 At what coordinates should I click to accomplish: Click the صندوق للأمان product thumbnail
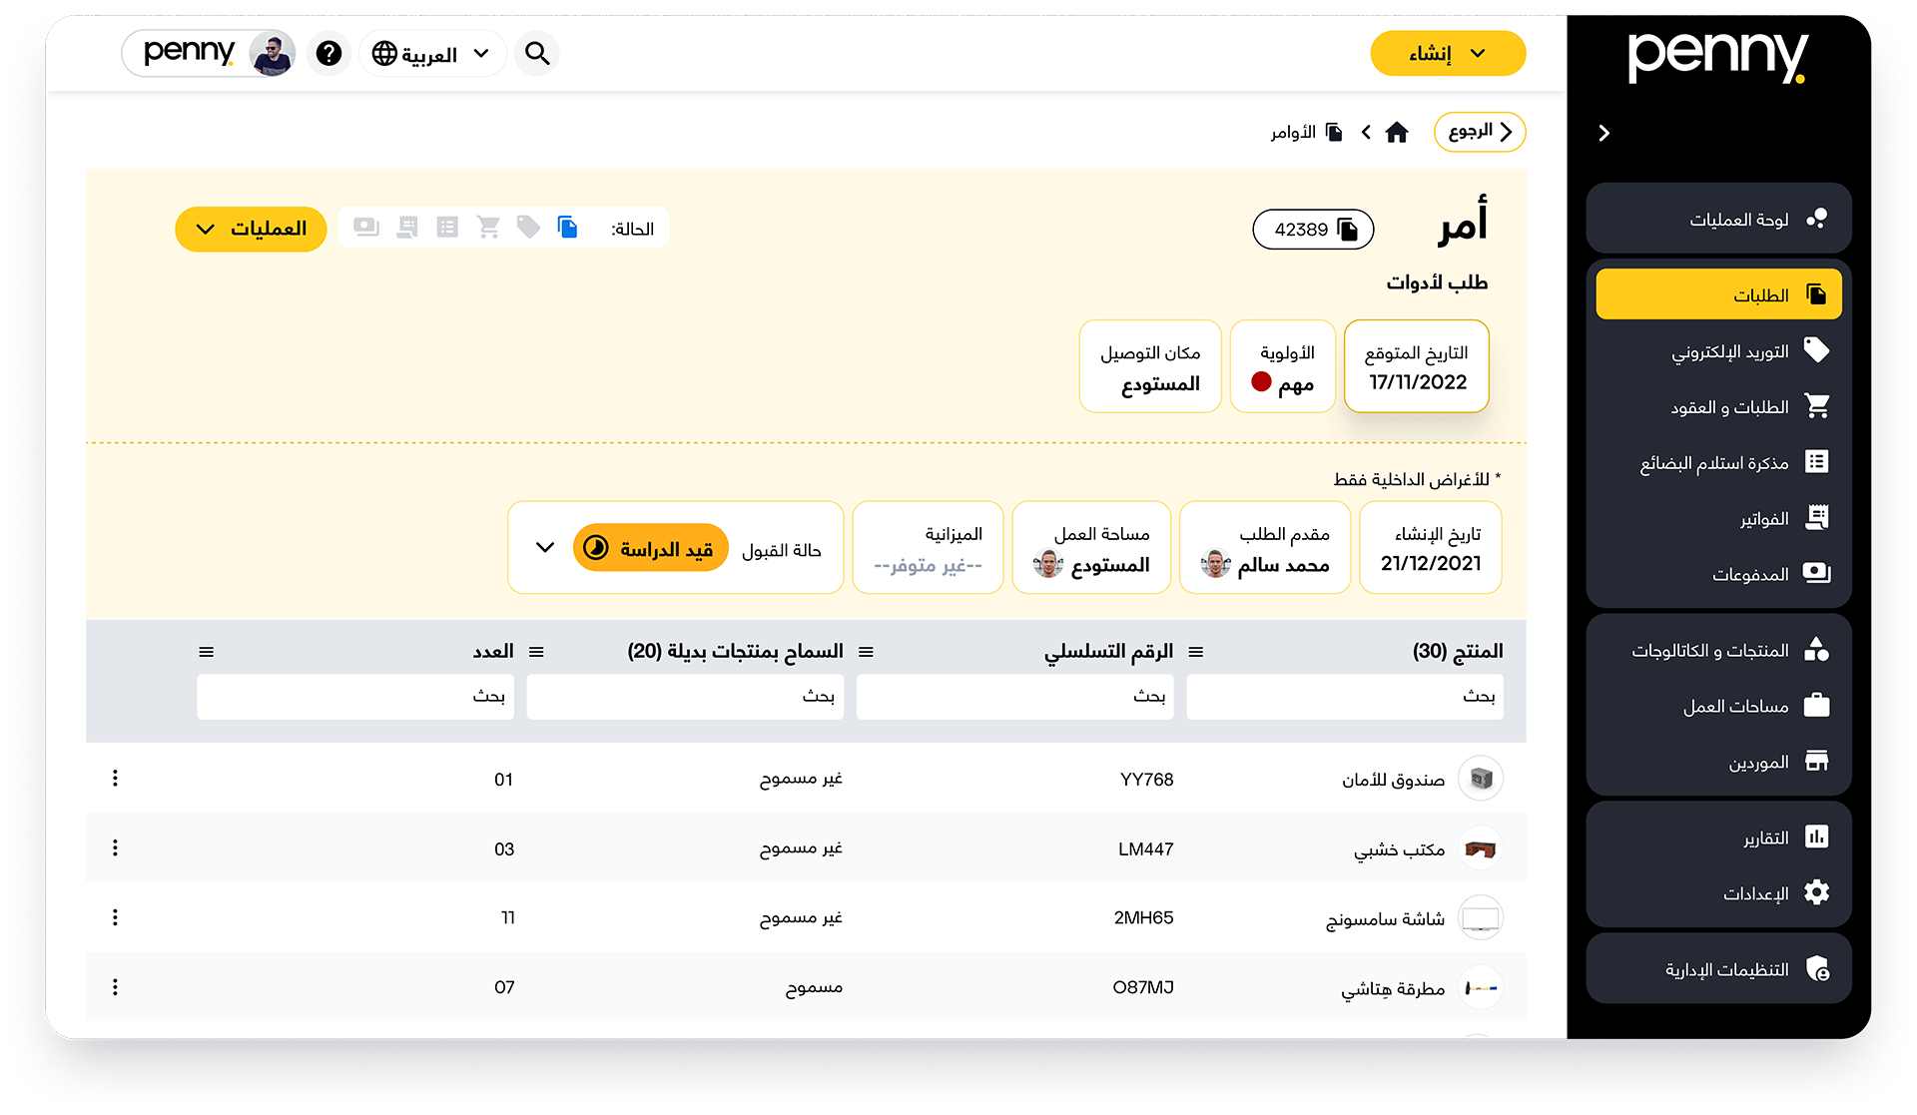tap(1481, 779)
